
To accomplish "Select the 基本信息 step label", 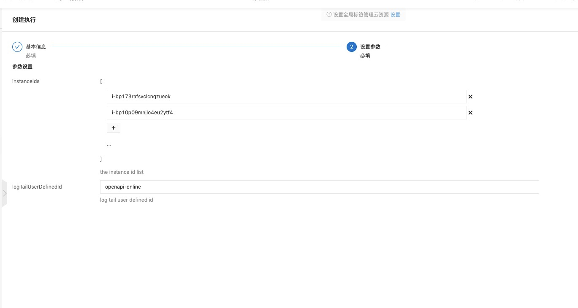I will pos(36,47).
